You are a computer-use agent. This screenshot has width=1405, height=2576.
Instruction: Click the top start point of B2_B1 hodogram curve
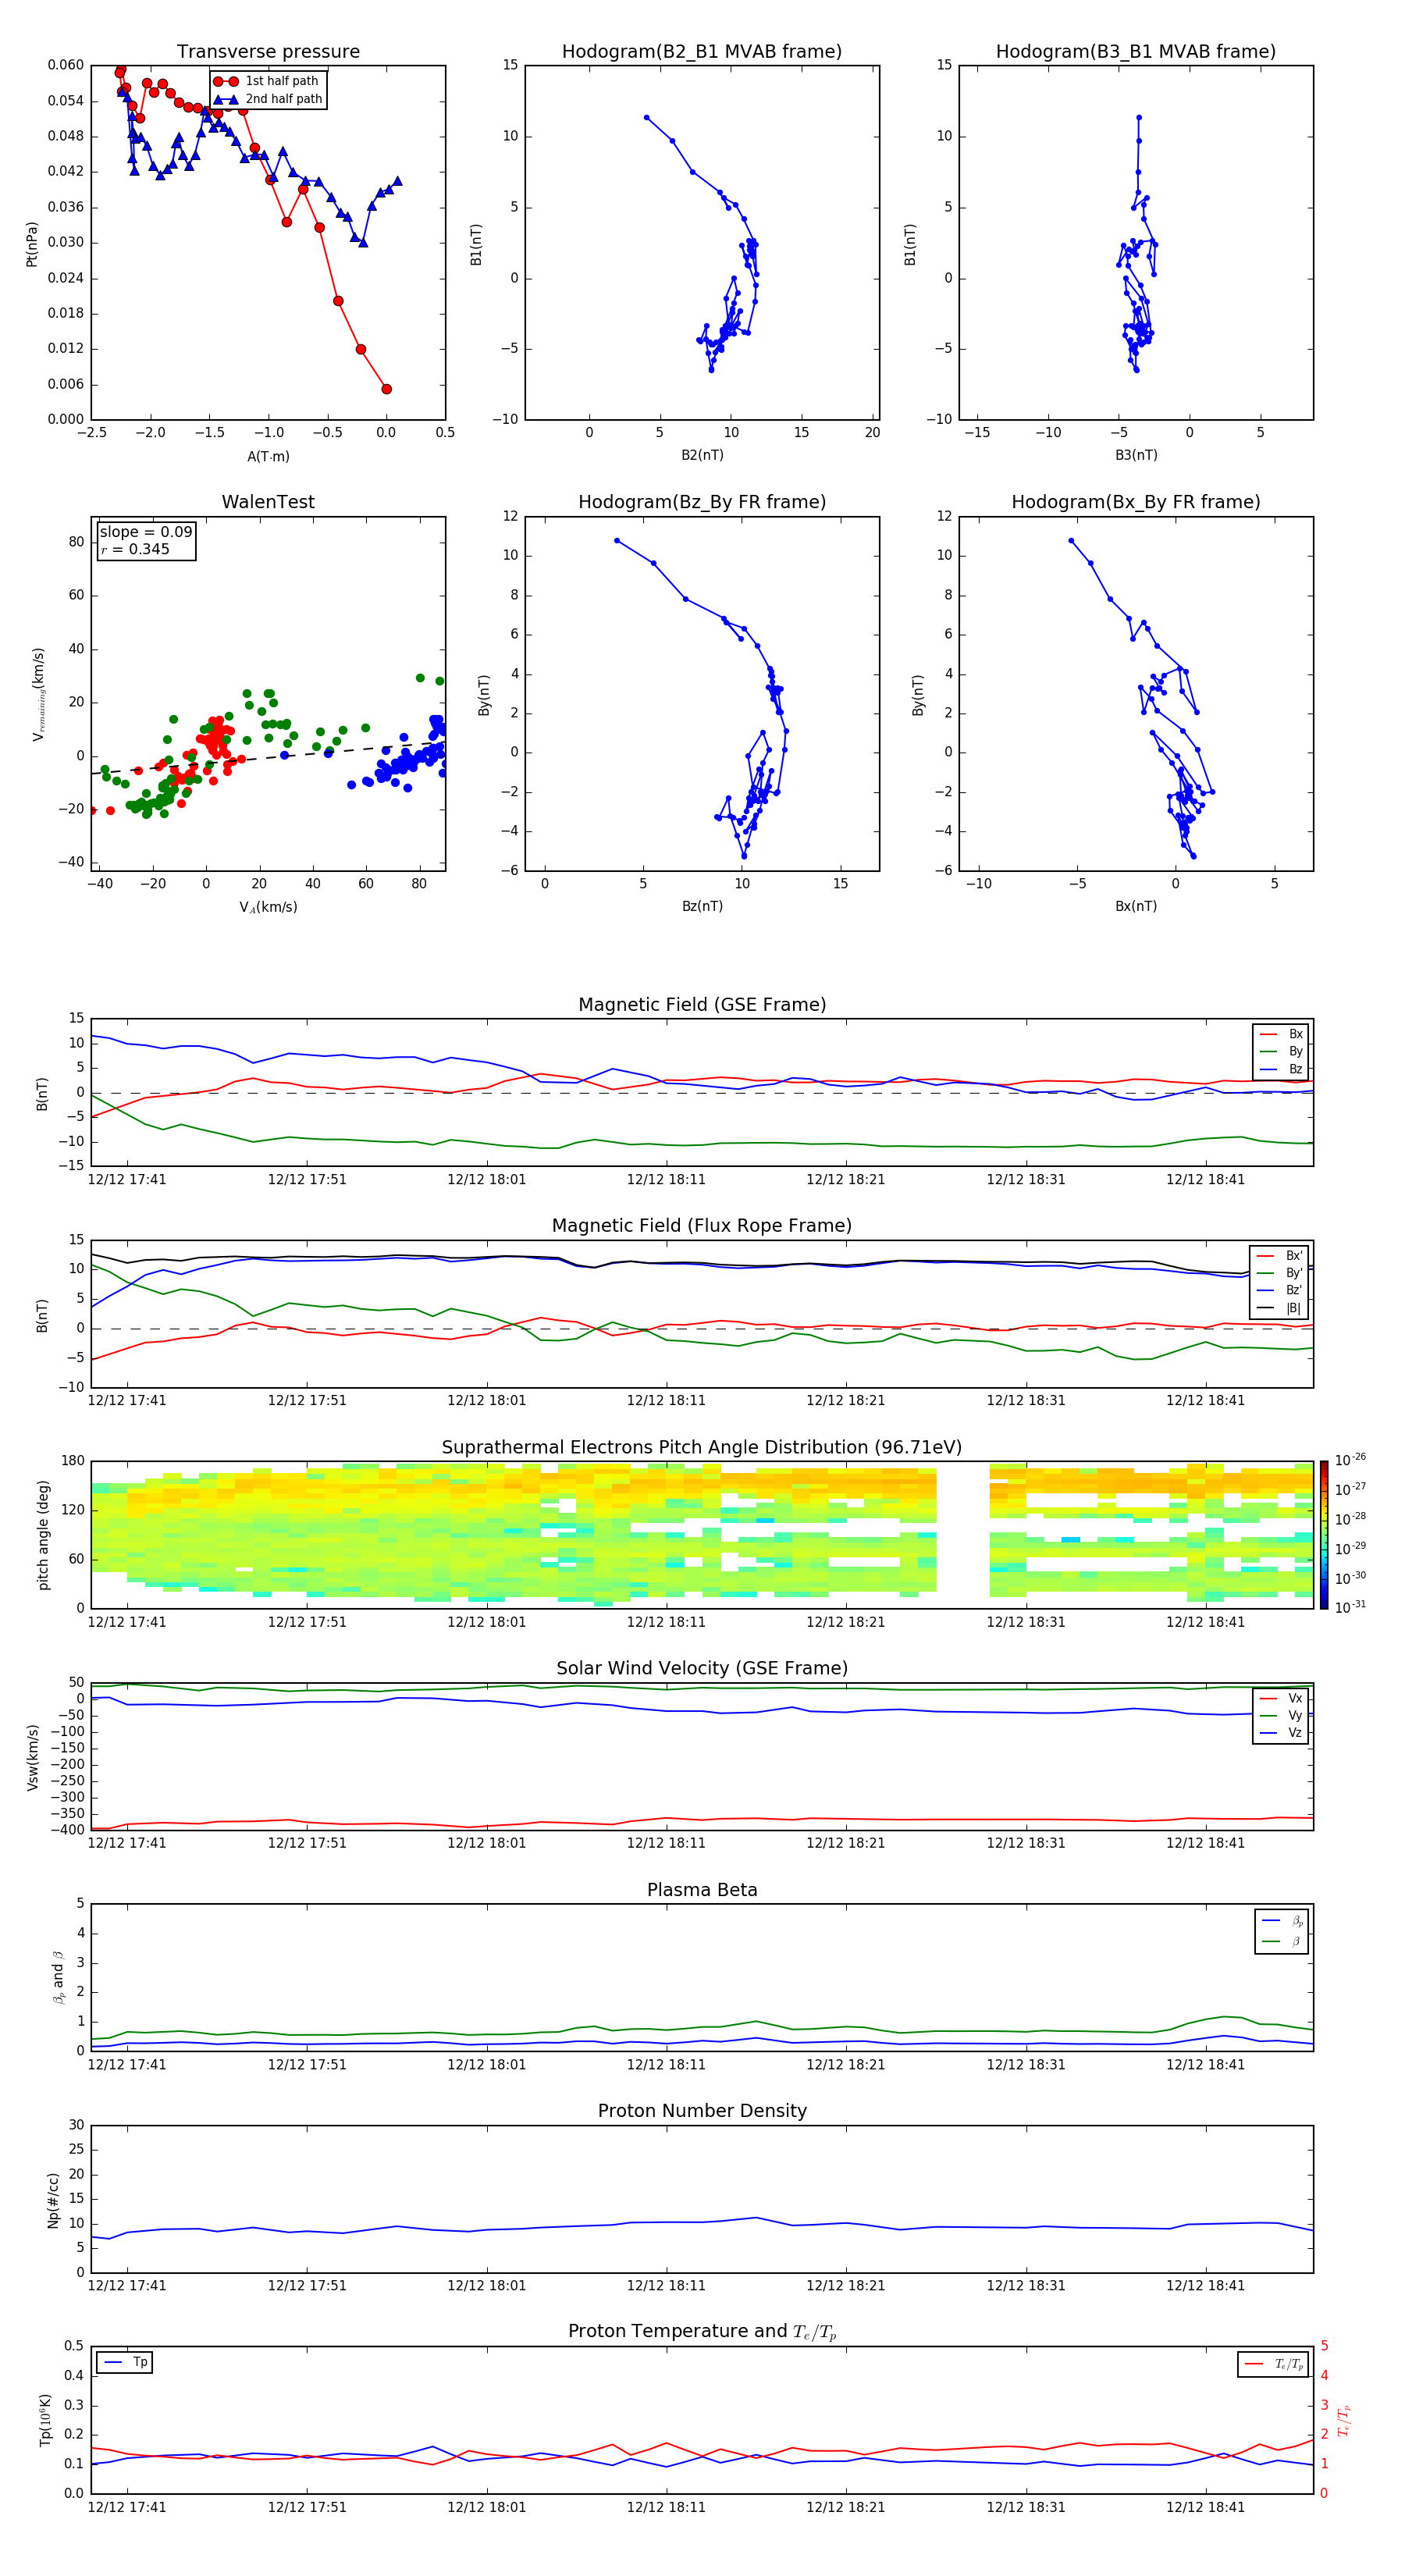646,117
